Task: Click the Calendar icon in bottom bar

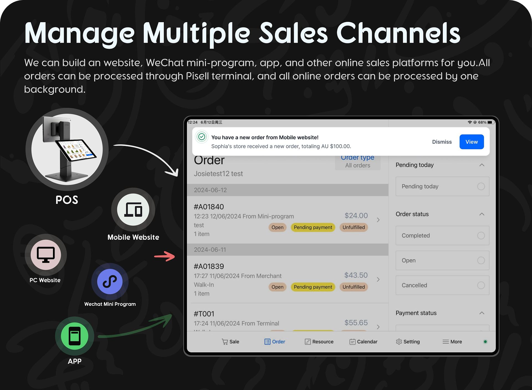Action: click(x=352, y=342)
